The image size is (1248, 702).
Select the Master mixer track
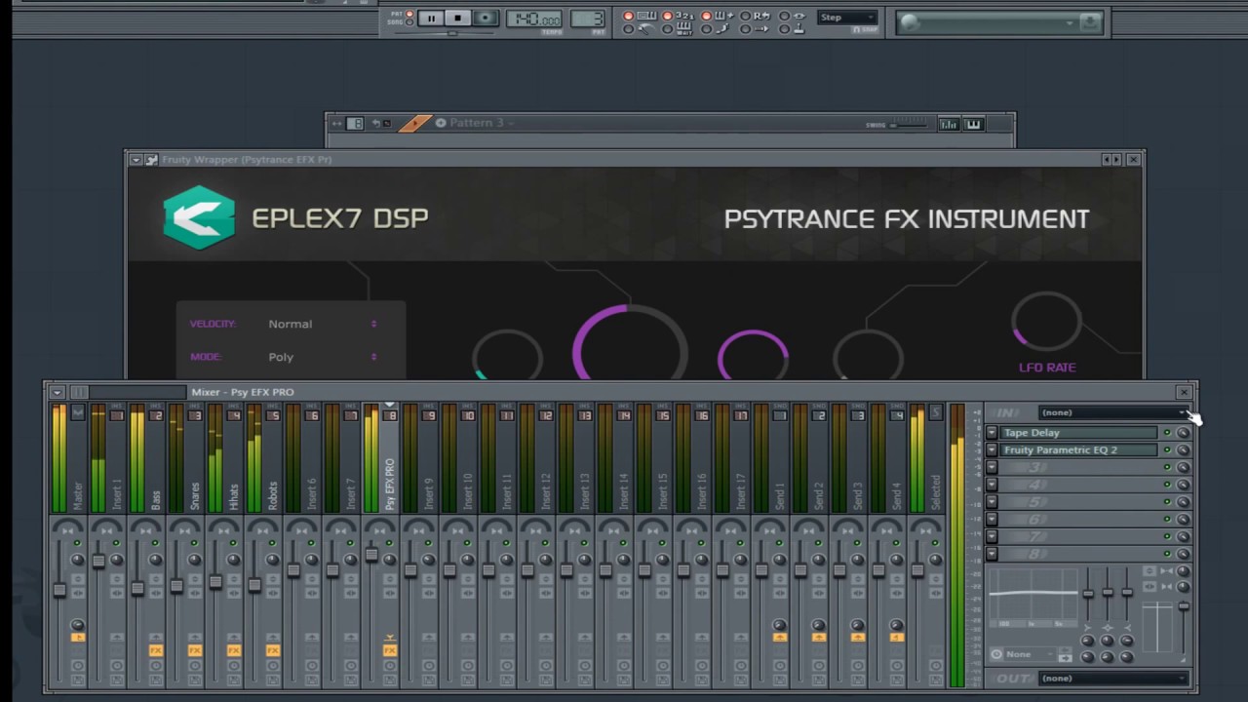coord(68,458)
